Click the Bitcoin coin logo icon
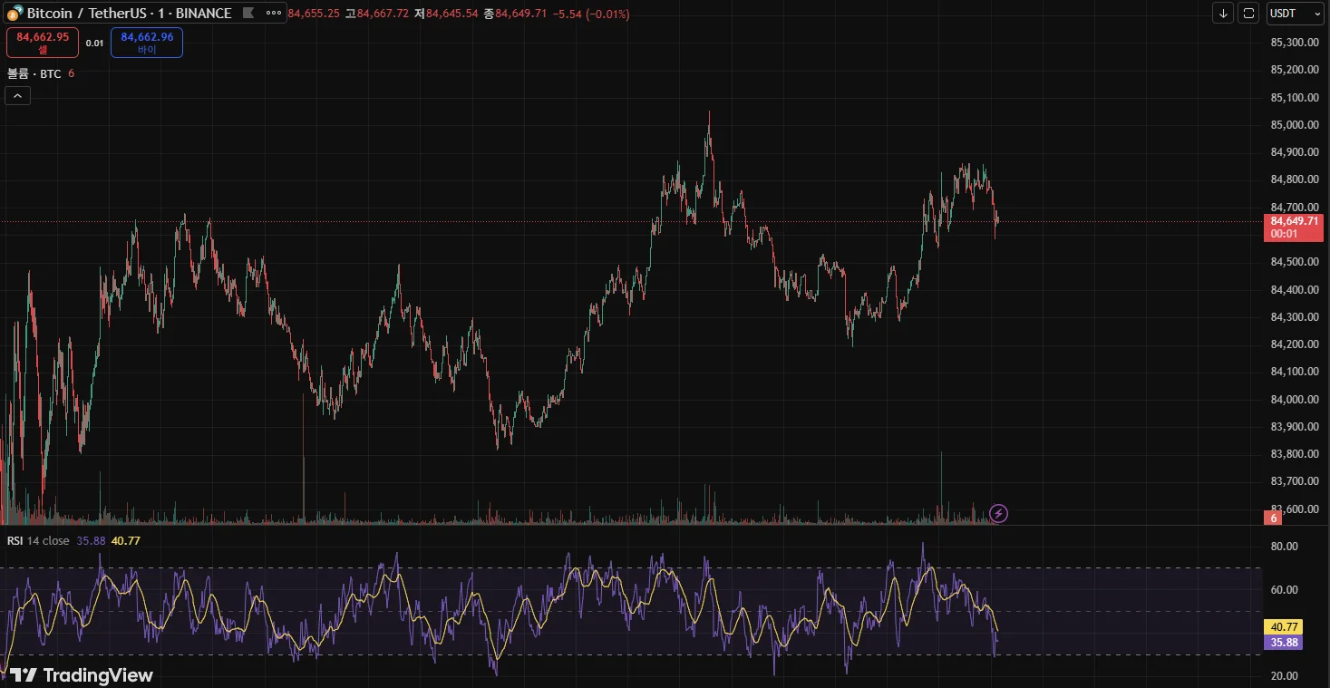Screen dimensions: 1330x688 (15, 14)
